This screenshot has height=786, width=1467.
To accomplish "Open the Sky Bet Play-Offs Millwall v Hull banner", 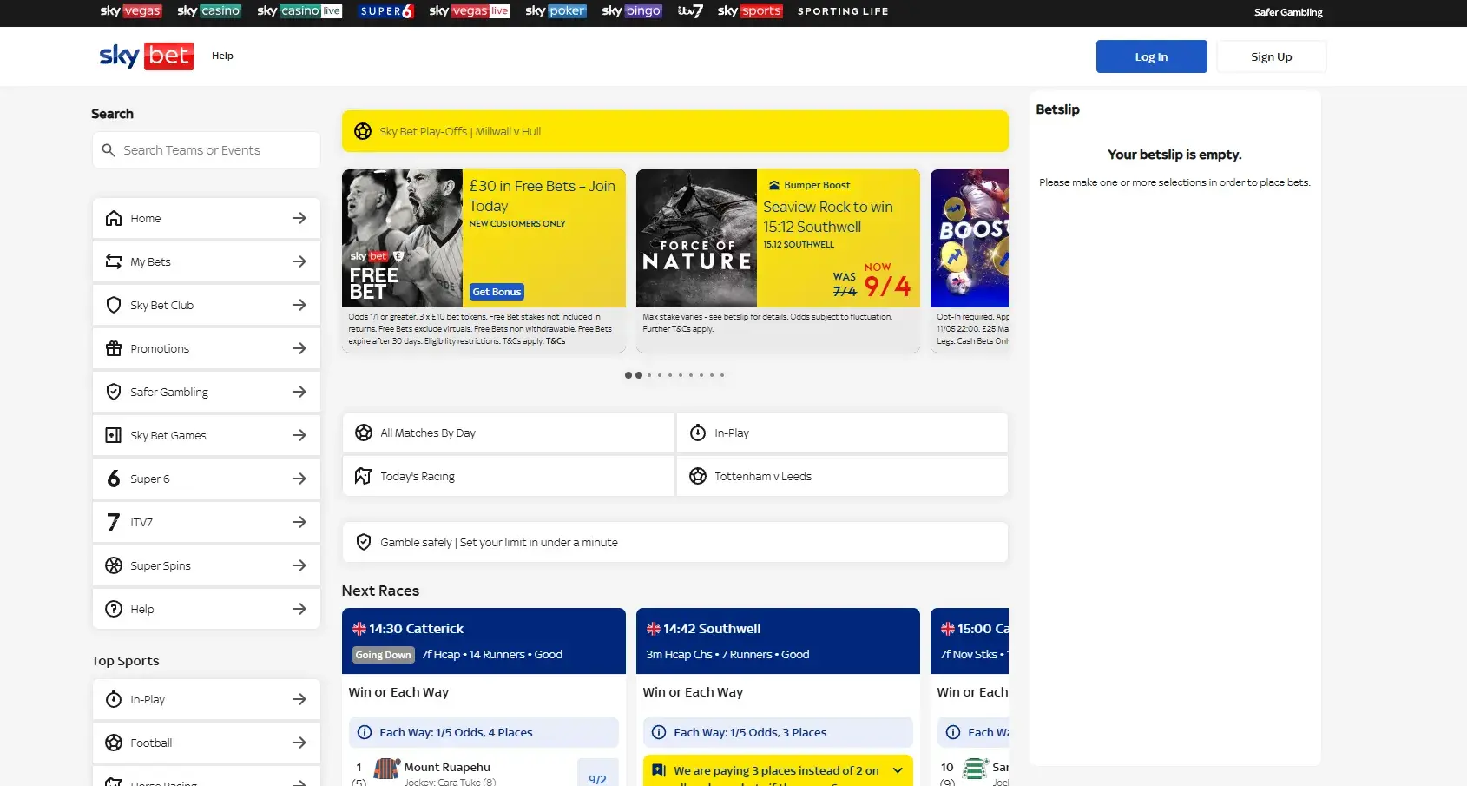I will 675,131.
